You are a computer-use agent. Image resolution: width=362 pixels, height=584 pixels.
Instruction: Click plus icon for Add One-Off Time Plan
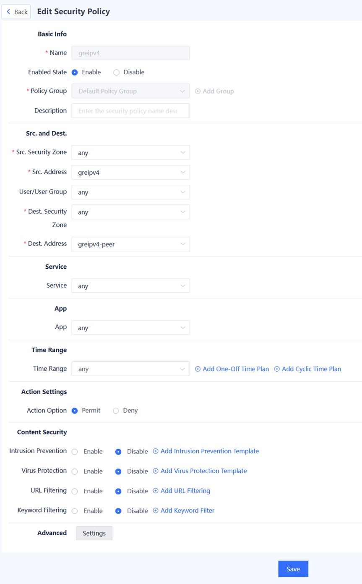[x=198, y=369]
